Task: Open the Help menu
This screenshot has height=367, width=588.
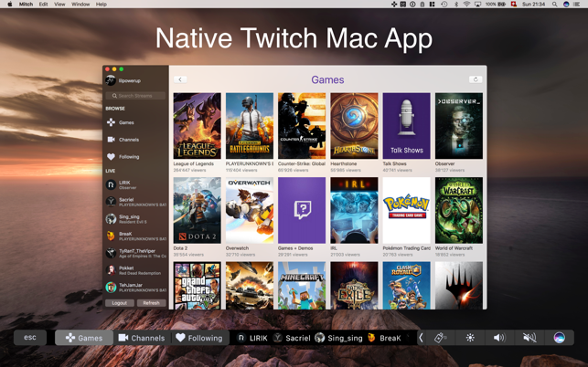Action: (102, 5)
